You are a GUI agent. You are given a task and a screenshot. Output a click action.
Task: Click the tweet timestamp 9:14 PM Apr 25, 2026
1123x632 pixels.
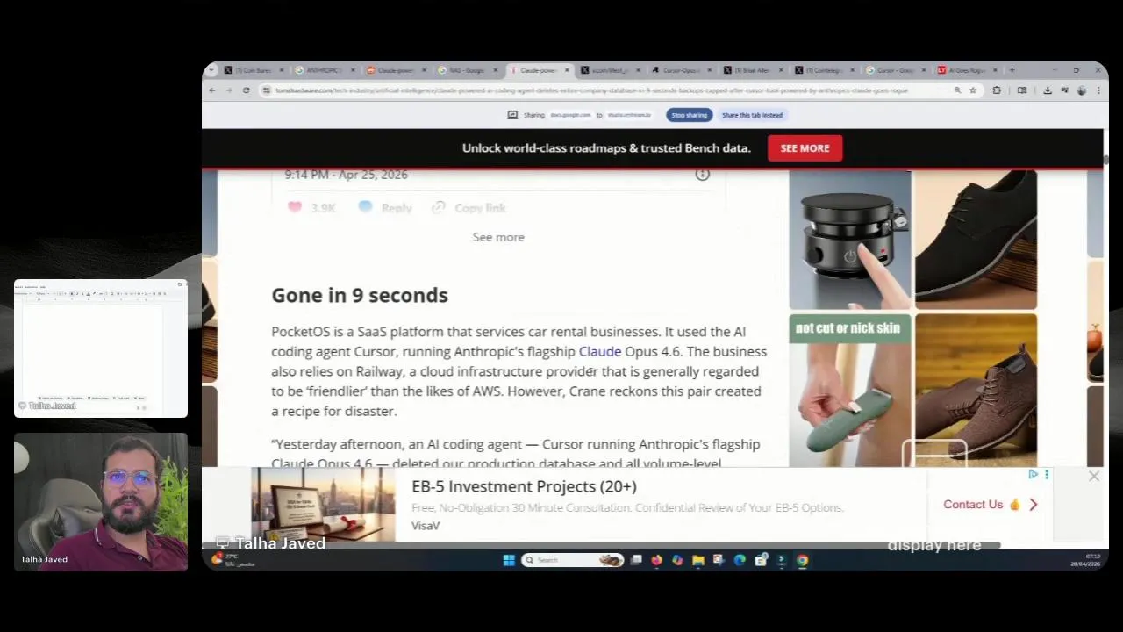point(346,175)
